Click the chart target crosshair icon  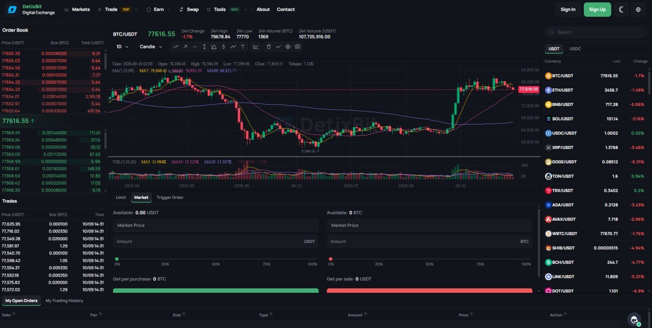[x=288, y=47]
